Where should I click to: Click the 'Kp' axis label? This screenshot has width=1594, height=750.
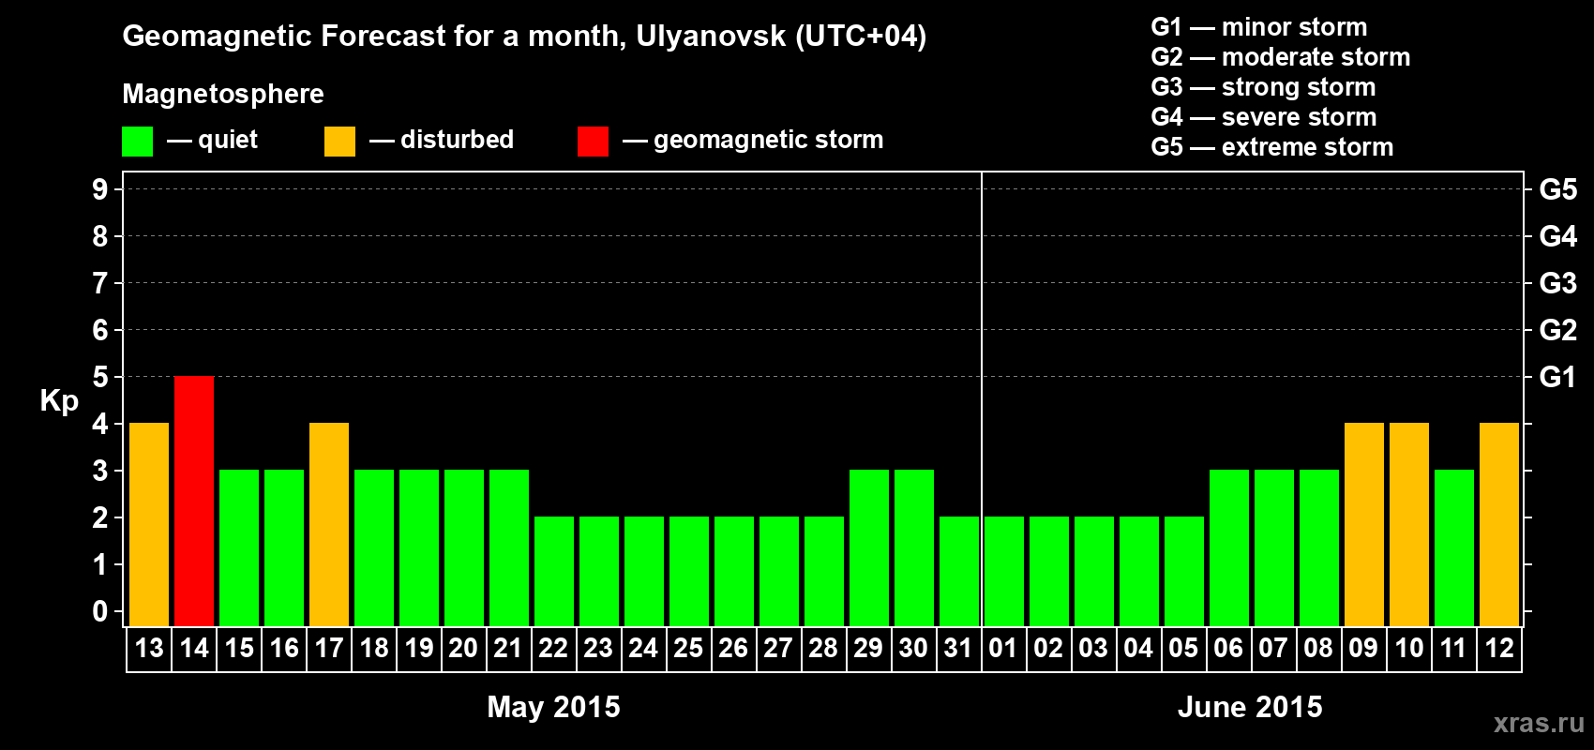click(x=59, y=401)
